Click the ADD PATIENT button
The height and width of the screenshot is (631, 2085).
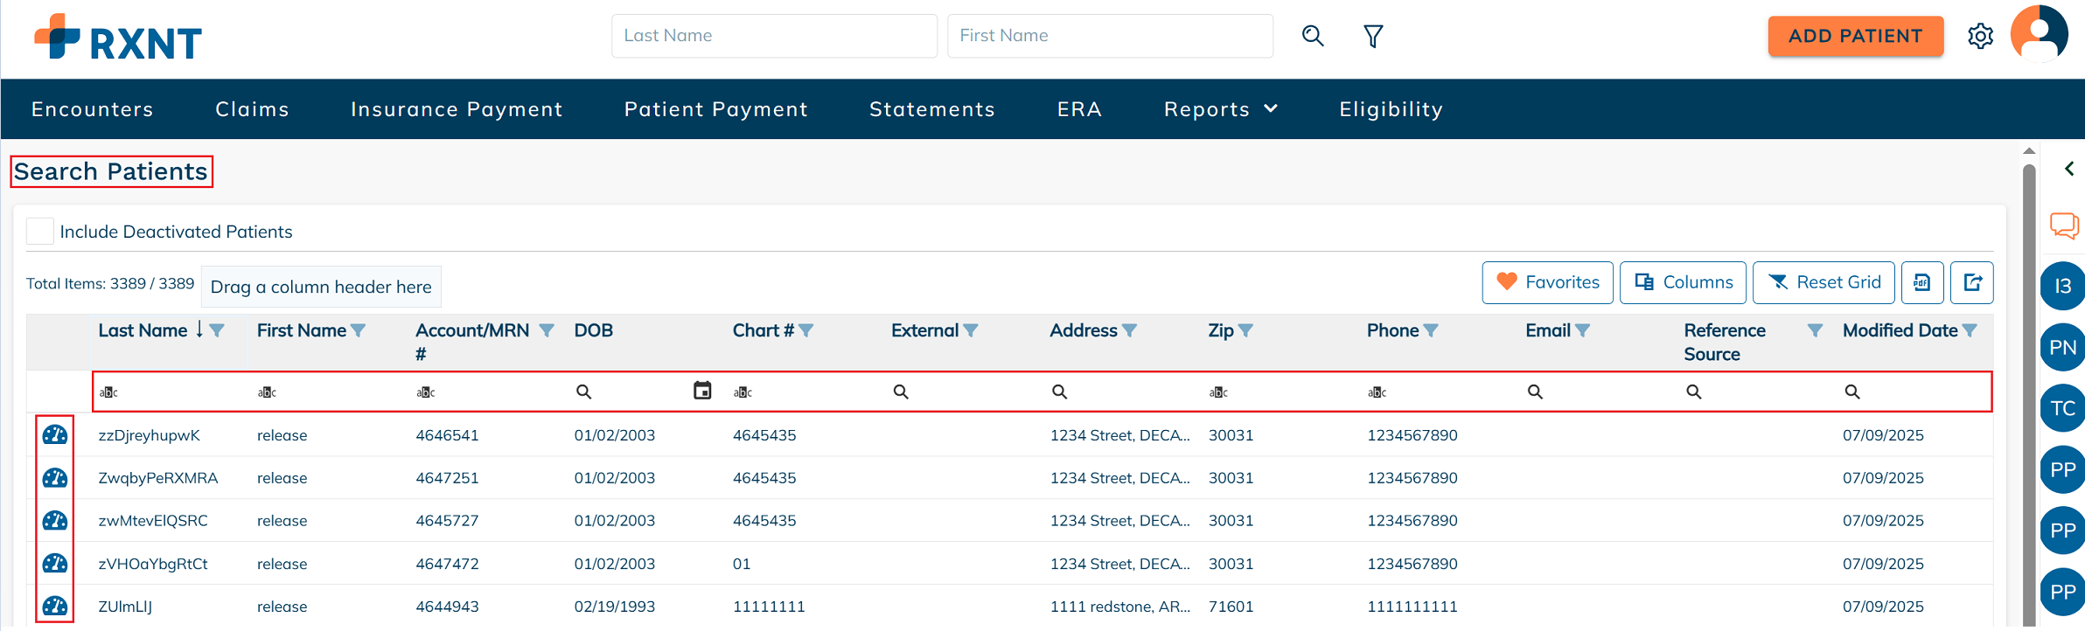(x=1855, y=36)
